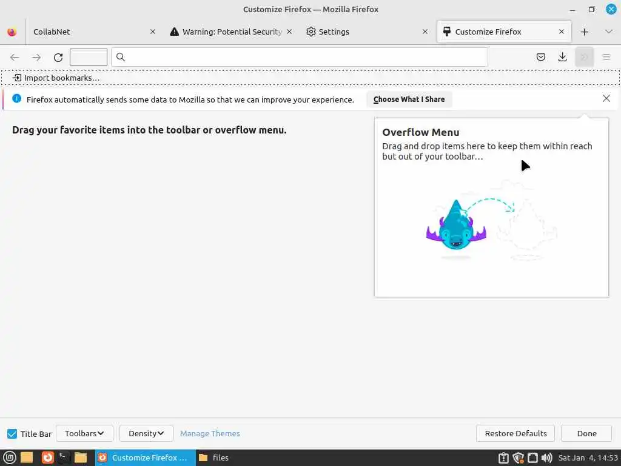Switch to Warning: Potential Security tab
621x466 pixels.
point(232,32)
